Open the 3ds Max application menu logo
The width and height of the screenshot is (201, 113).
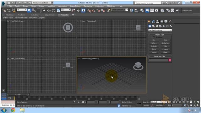pyautogui.click(x=3, y=3)
